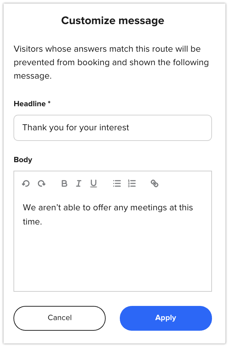The width and height of the screenshot is (229, 347).
Task: Click the Headline field label
Action: 30,104
